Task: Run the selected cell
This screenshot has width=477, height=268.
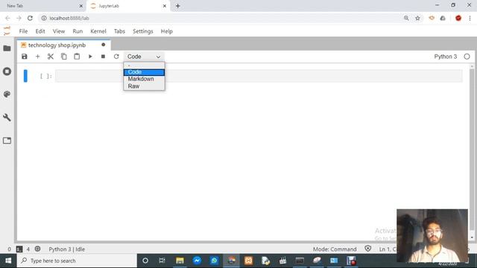Action: pos(90,57)
